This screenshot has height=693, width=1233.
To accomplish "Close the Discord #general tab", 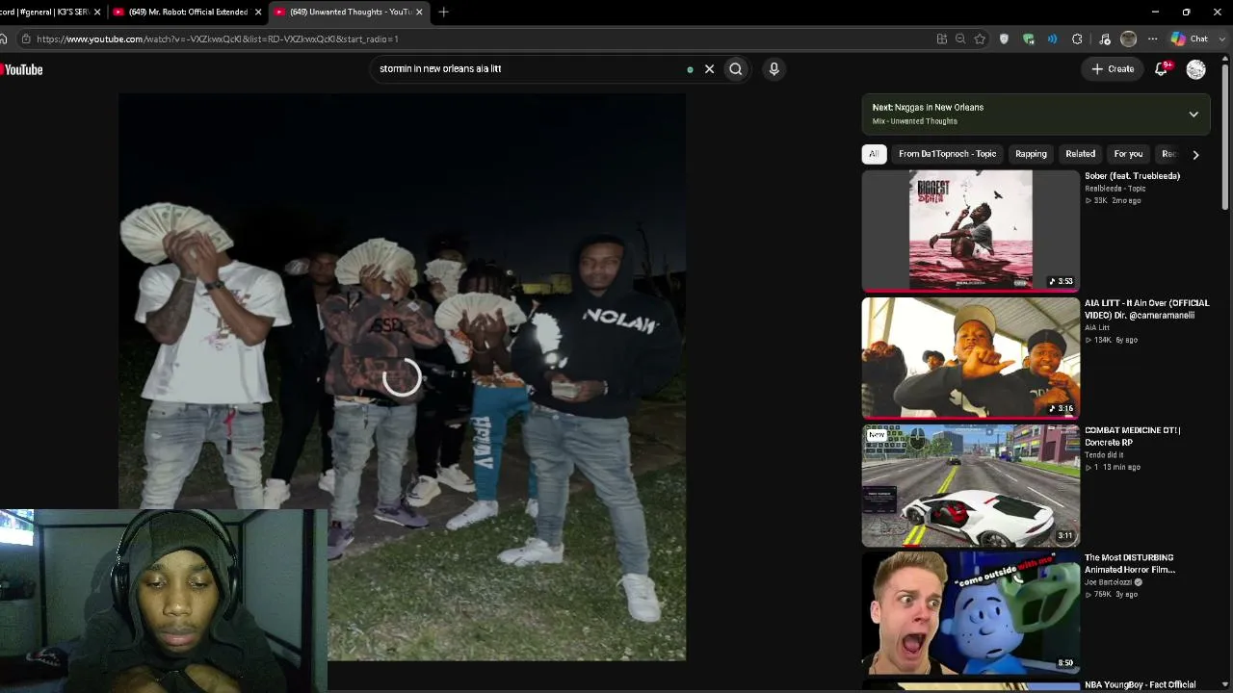I will (x=97, y=13).
